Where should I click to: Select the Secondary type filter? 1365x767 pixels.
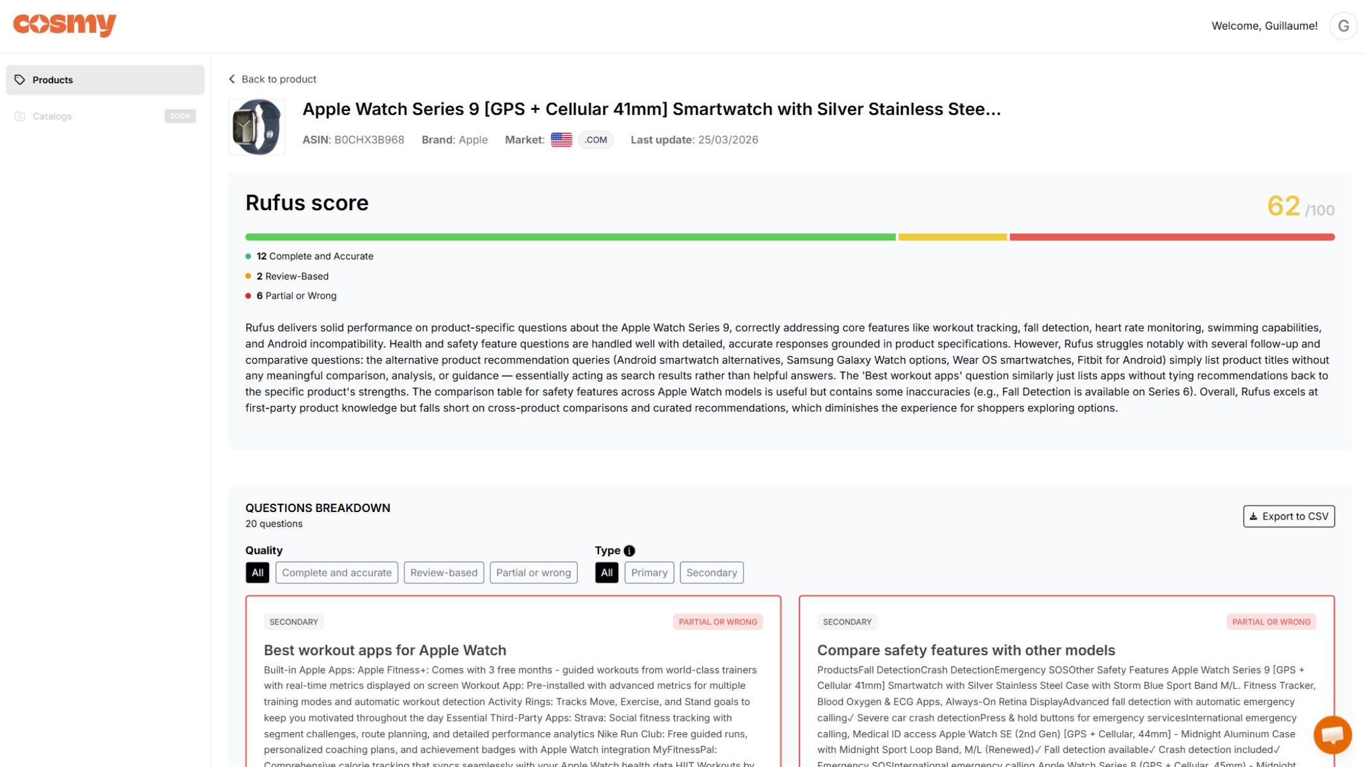tap(712, 573)
